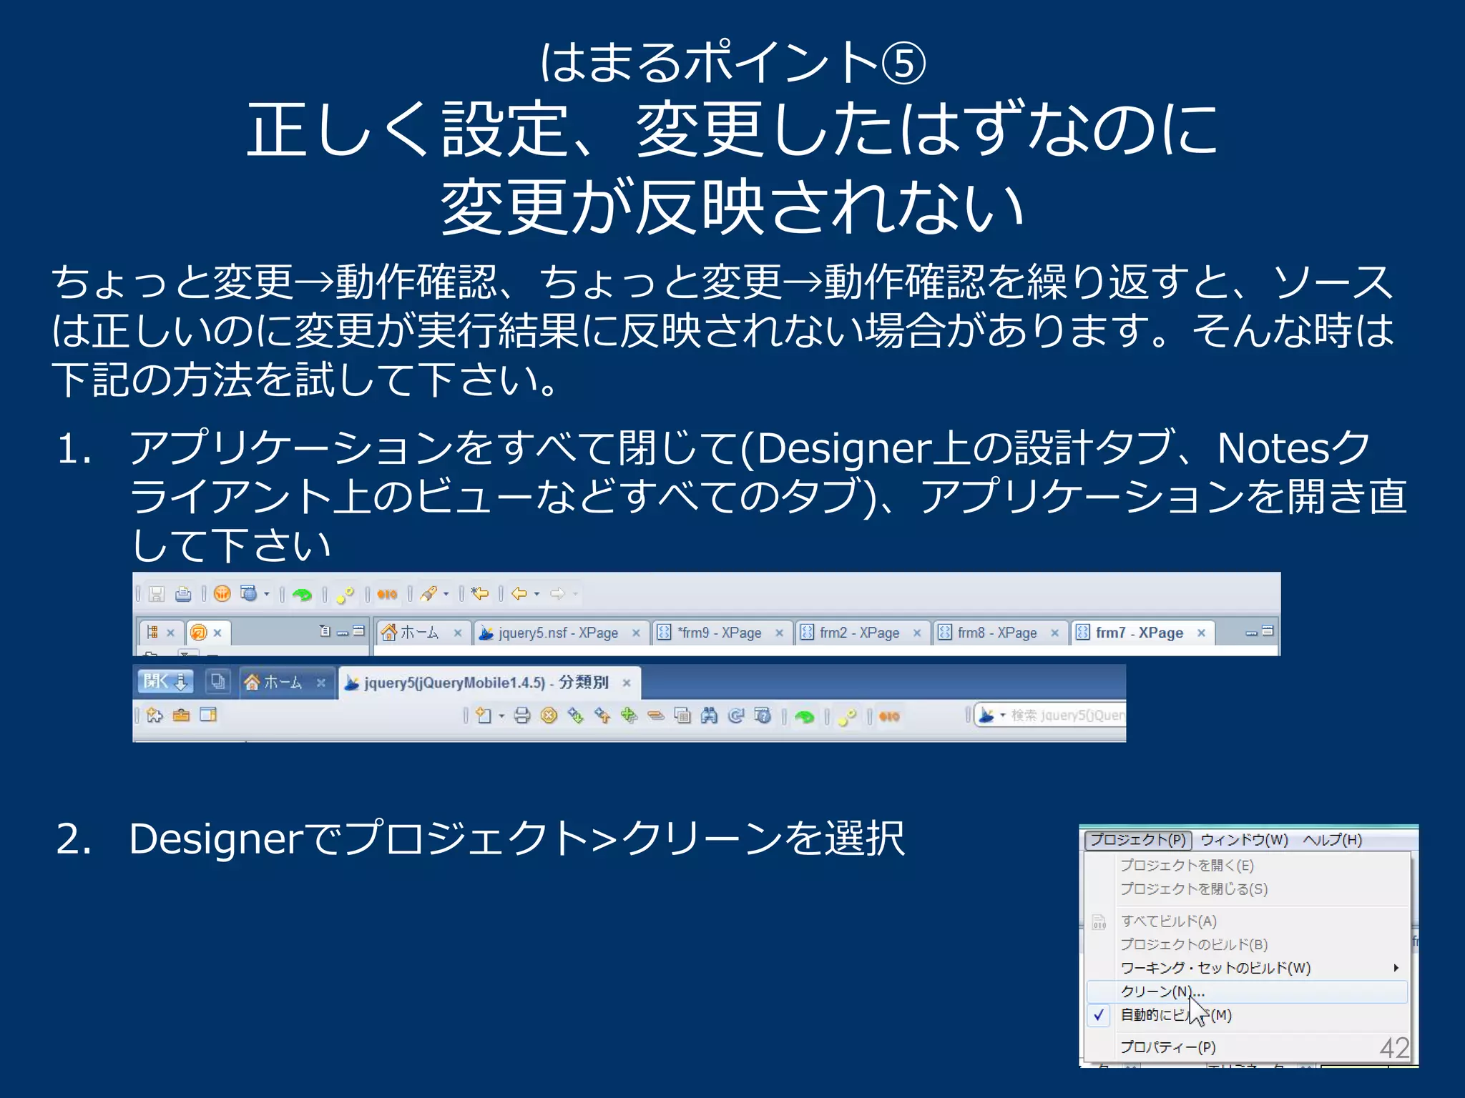Viewport: 1465px width, 1098px height.
Task: Open the web browser preview dropdown arrow
Action: pyautogui.click(x=267, y=594)
